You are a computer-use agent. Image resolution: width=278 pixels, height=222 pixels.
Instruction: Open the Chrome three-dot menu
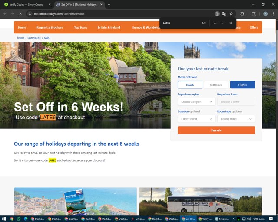click(273, 13)
